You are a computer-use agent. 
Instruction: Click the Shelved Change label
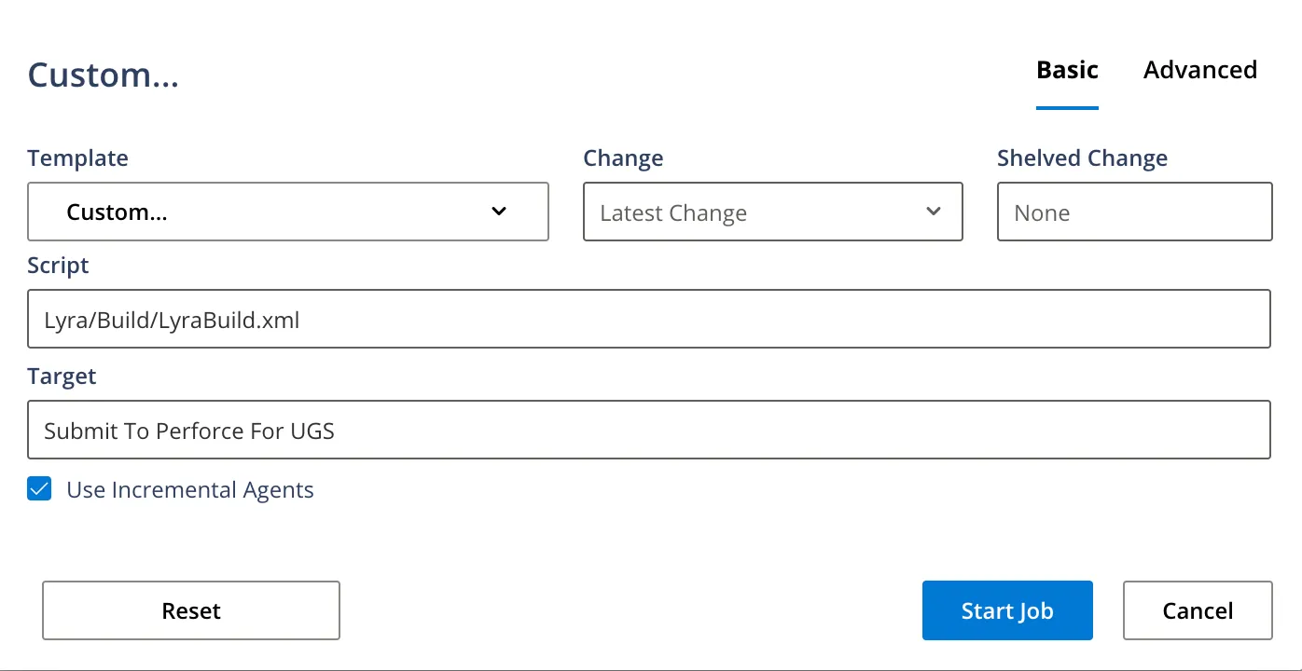coord(1082,158)
